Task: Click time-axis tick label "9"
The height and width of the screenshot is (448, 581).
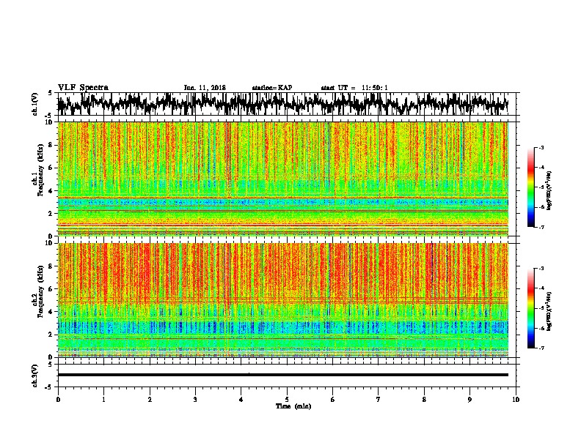Action: pos(469,400)
